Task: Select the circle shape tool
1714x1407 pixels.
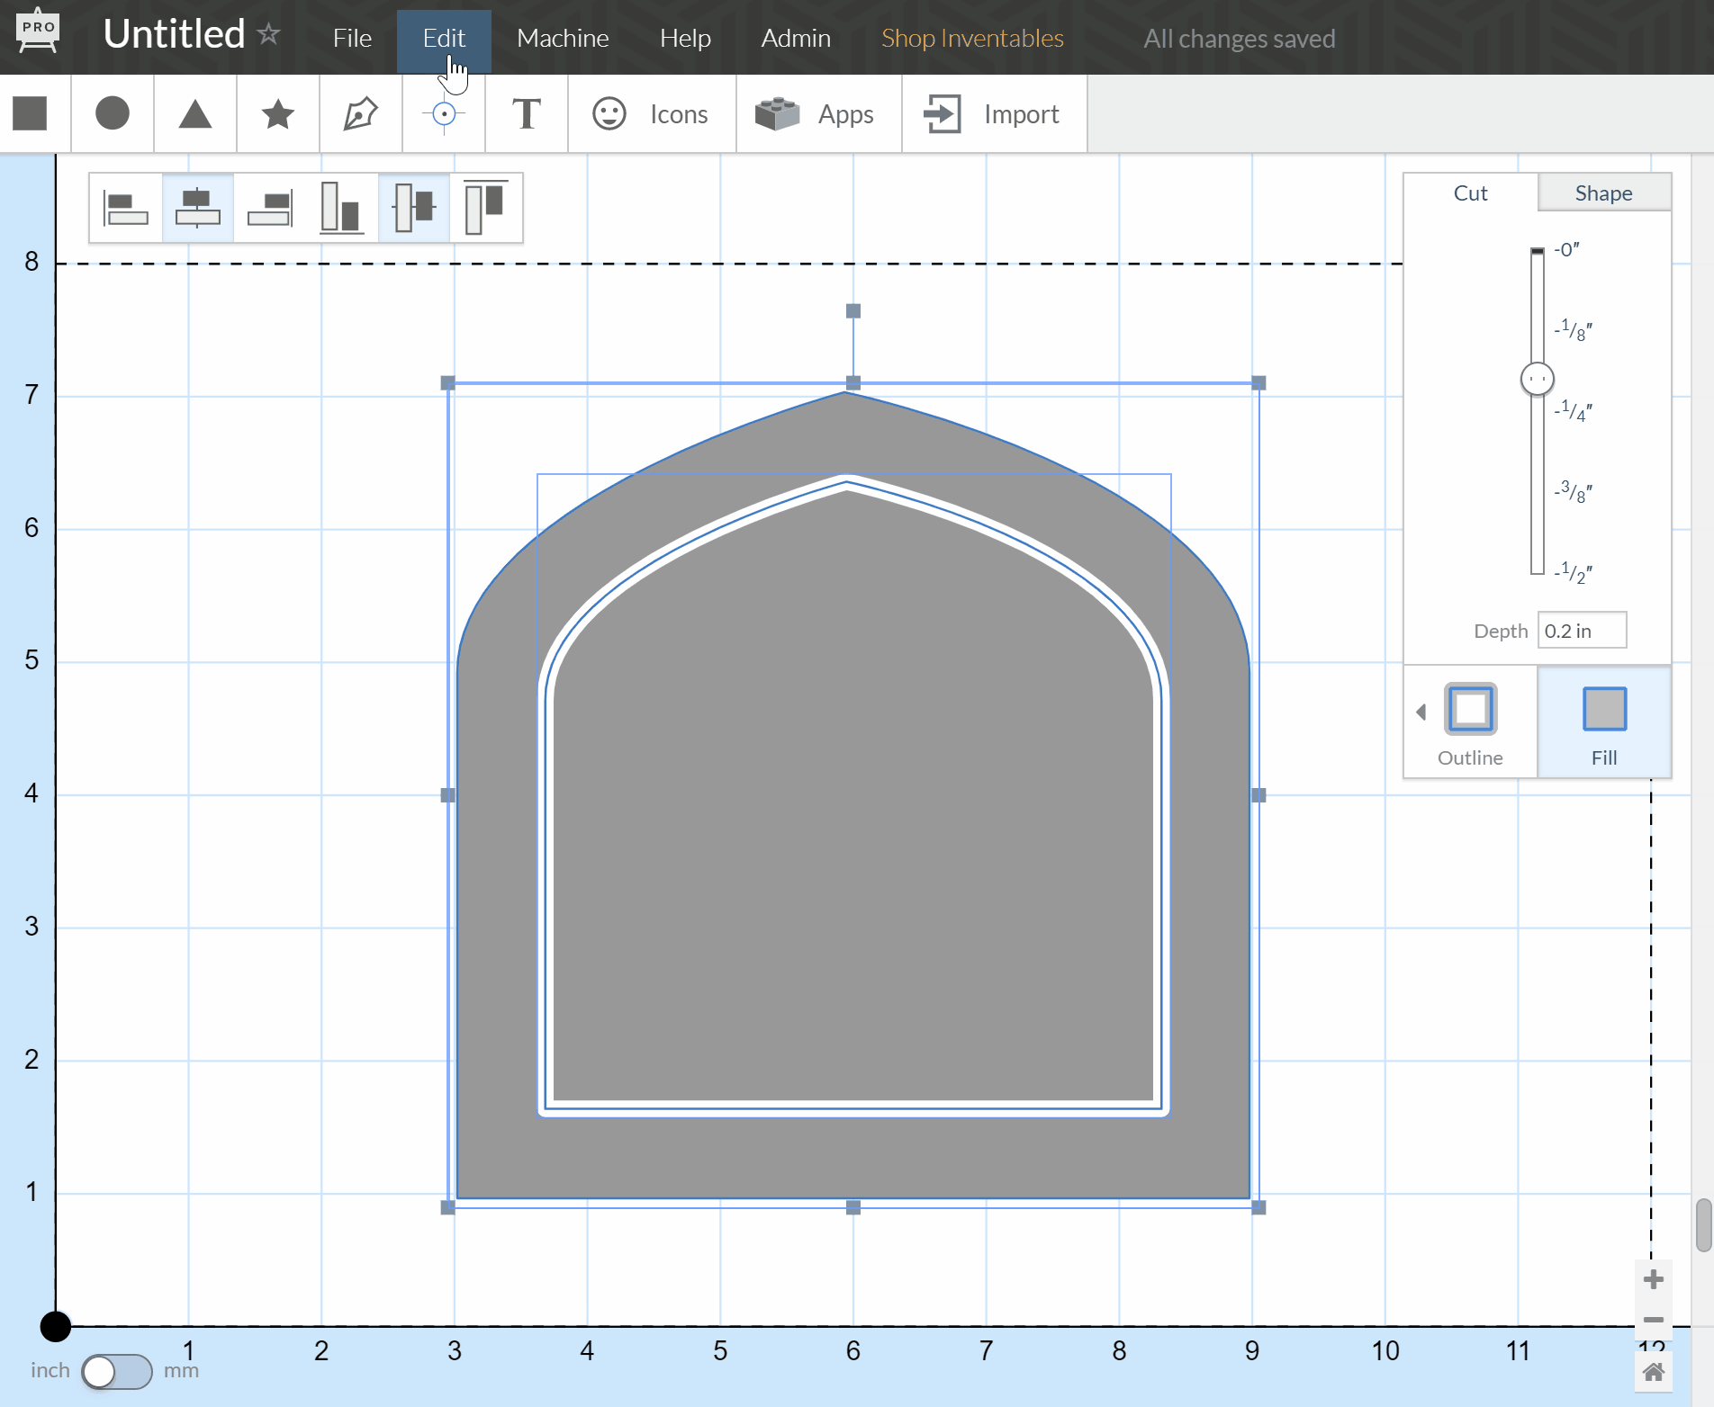Action: pos(113,114)
